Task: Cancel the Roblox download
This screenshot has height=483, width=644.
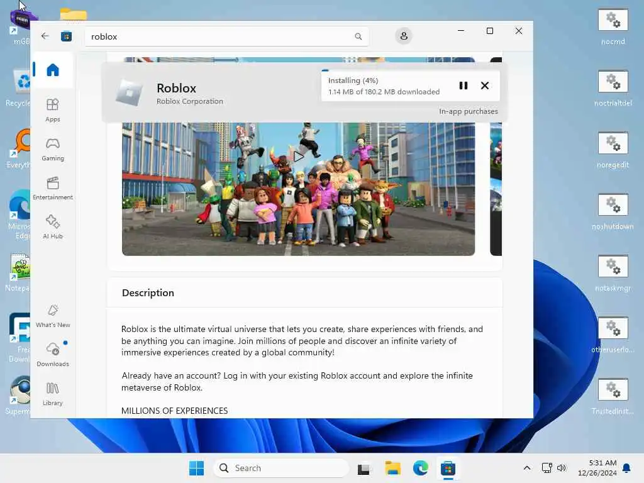Action: pos(485,86)
